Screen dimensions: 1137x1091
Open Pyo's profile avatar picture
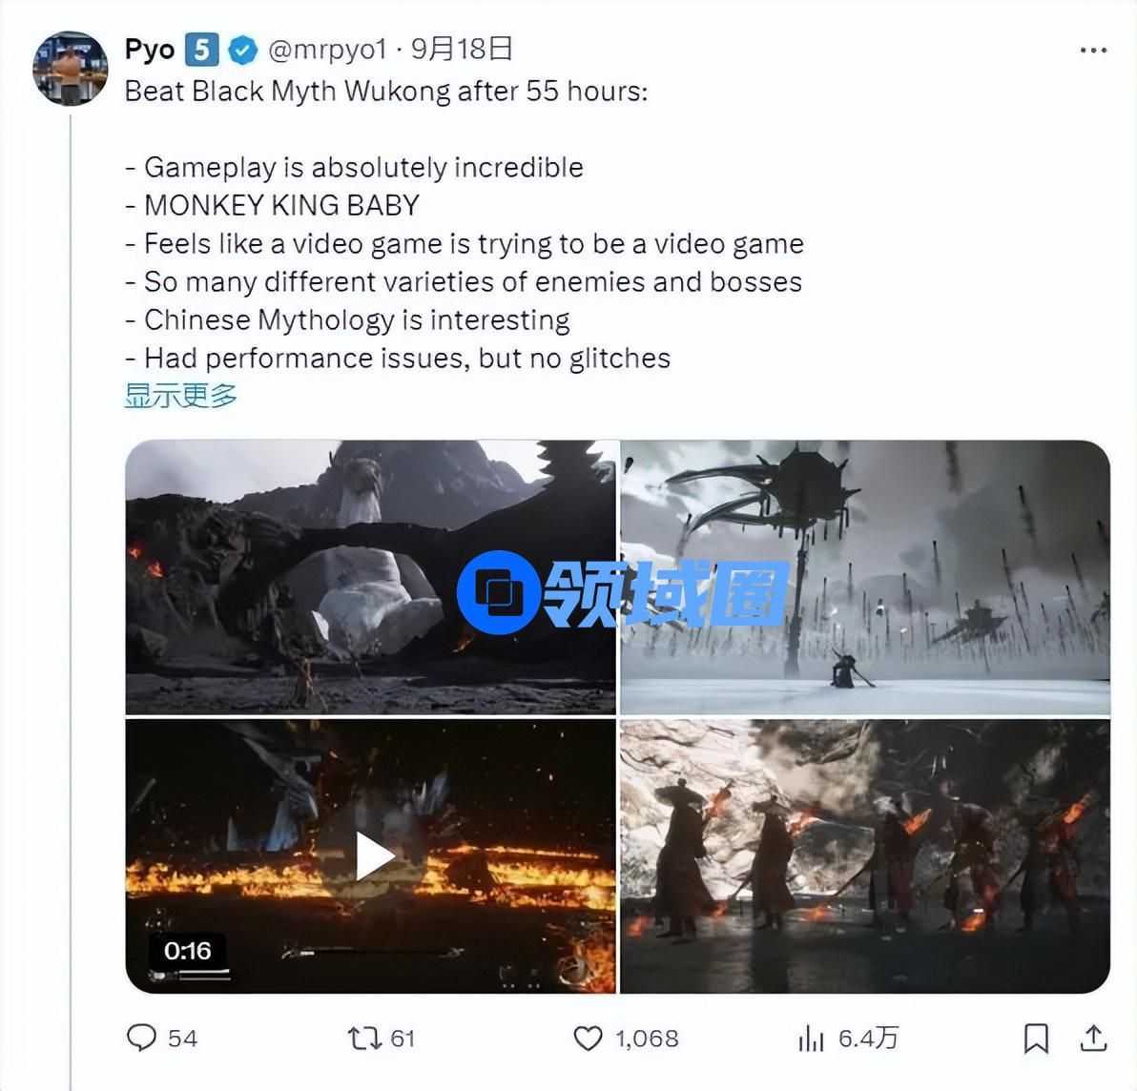[x=71, y=68]
